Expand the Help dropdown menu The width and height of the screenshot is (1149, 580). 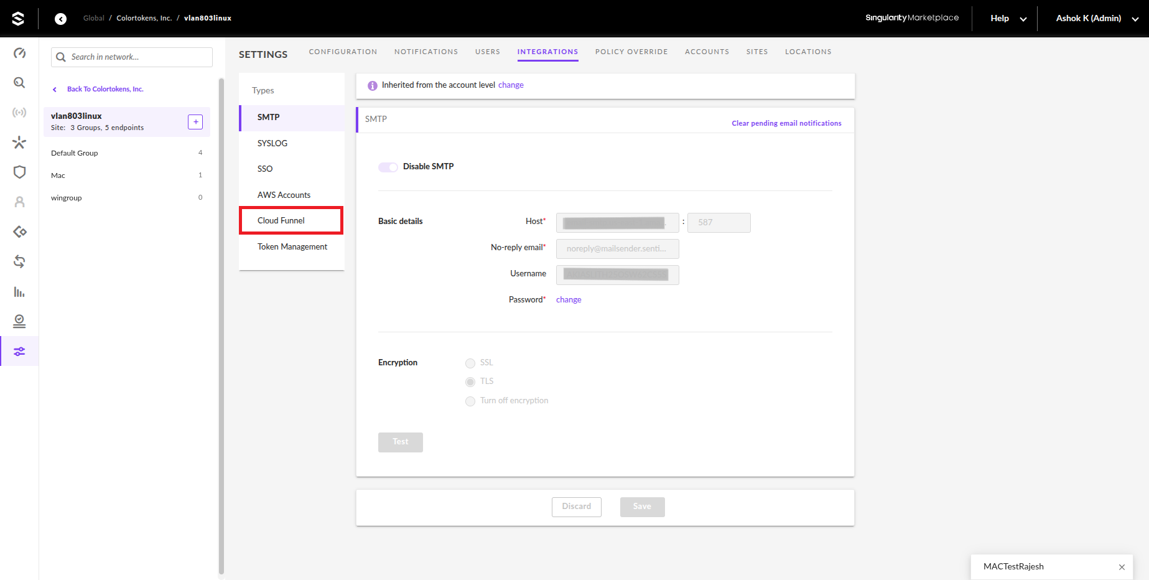(x=1008, y=19)
